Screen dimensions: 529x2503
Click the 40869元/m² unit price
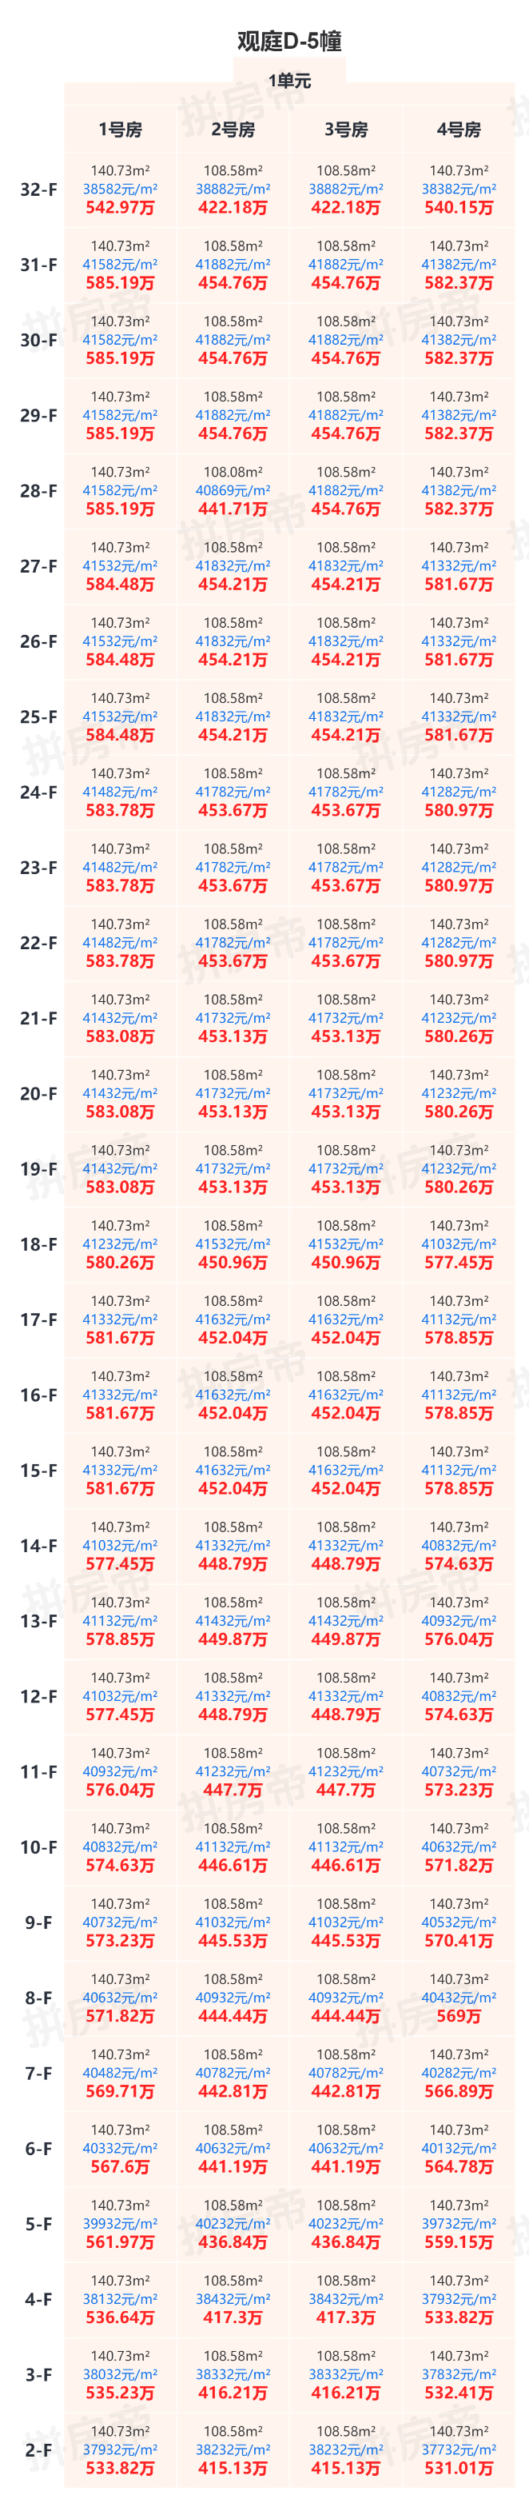233,491
